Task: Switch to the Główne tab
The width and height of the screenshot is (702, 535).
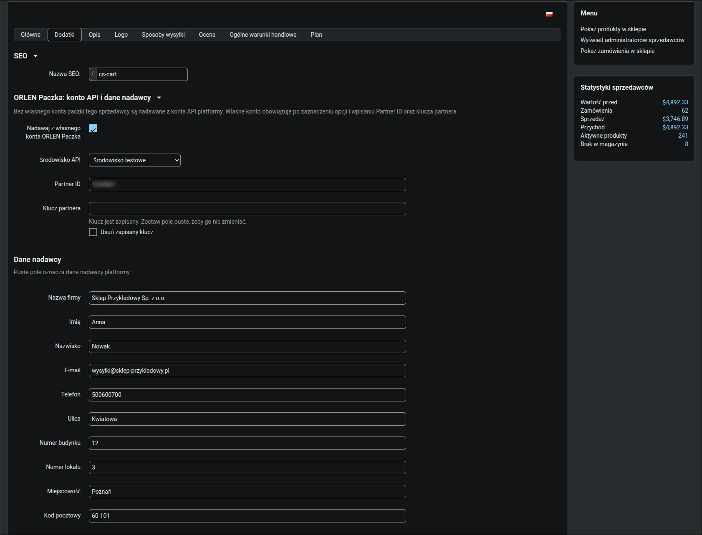Action: 30,35
